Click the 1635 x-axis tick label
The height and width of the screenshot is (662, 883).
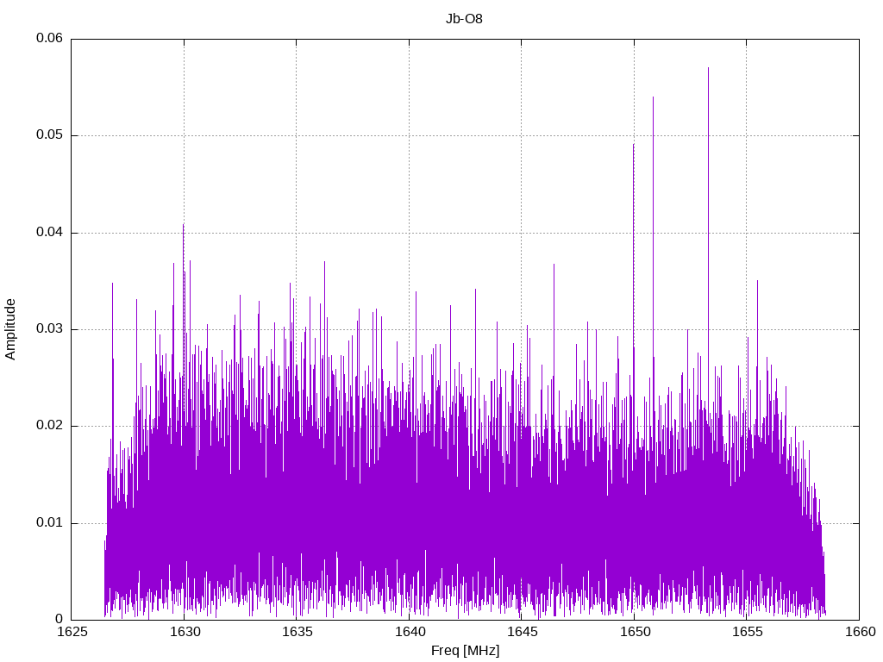click(x=297, y=632)
